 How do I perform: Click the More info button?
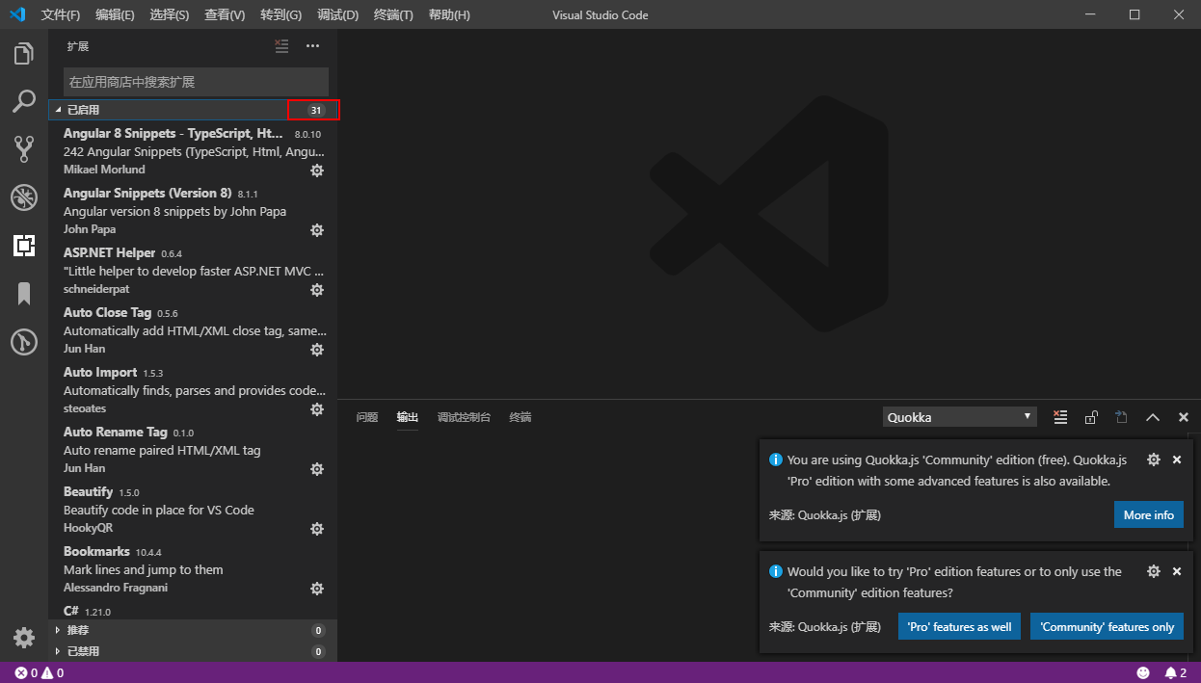1149,514
